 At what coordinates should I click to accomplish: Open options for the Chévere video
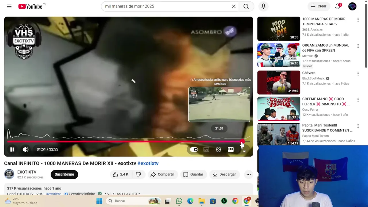point(358,74)
